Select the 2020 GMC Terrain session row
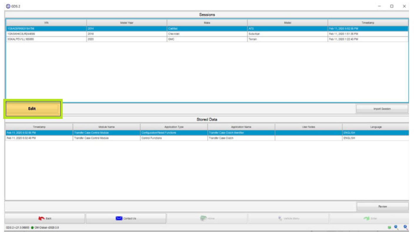 point(207,39)
